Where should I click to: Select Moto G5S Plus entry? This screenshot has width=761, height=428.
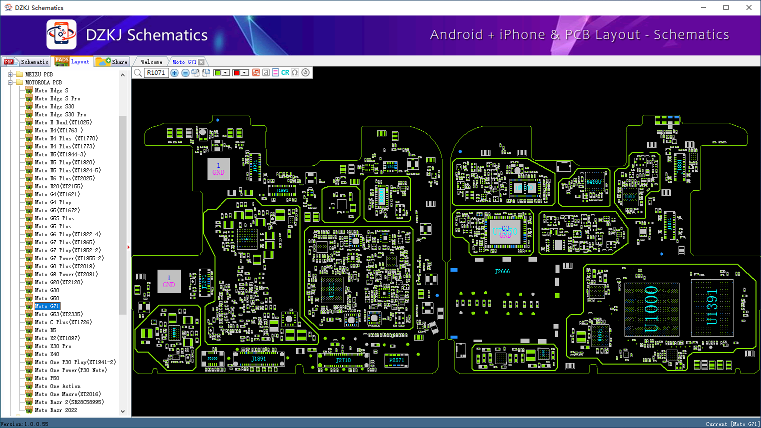[54, 218]
